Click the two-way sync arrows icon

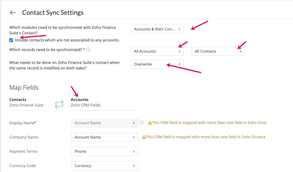tap(59, 104)
